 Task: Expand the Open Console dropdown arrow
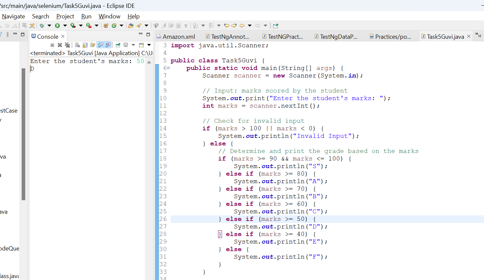(149, 45)
